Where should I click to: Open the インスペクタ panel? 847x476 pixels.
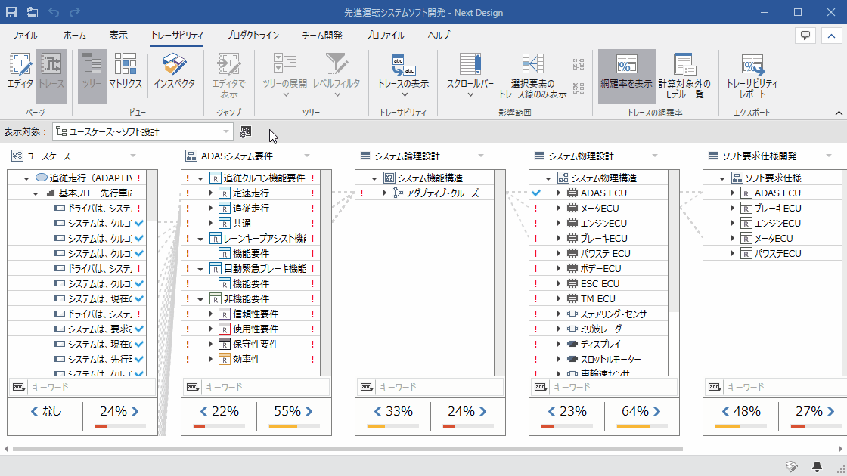pos(174,76)
